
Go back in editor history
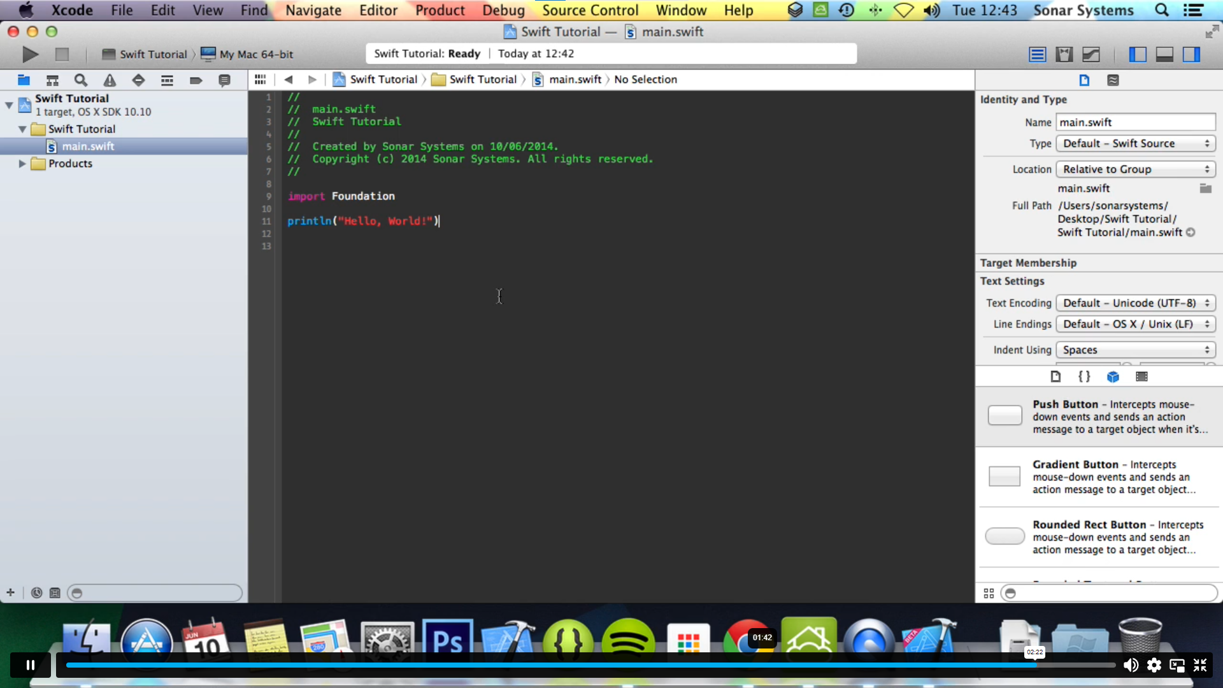289,79
